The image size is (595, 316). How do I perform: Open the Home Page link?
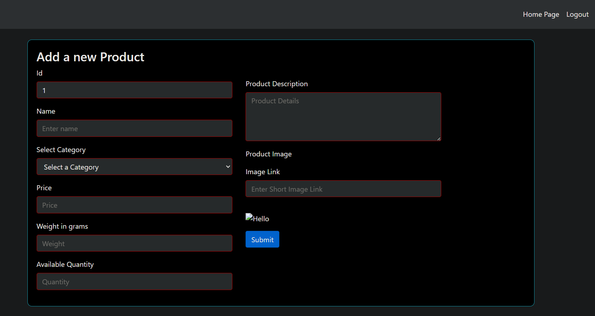click(541, 14)
